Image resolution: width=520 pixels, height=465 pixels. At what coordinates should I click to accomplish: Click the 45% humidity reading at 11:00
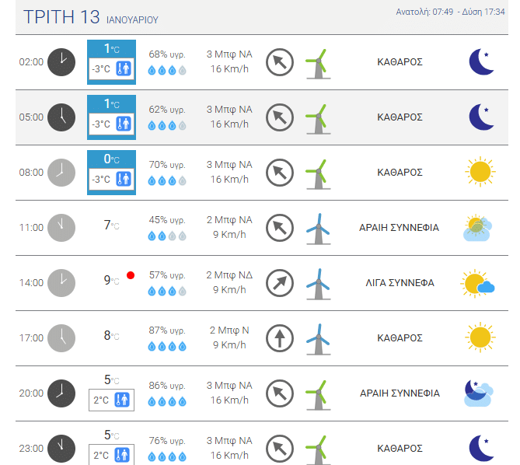(166, 220)
